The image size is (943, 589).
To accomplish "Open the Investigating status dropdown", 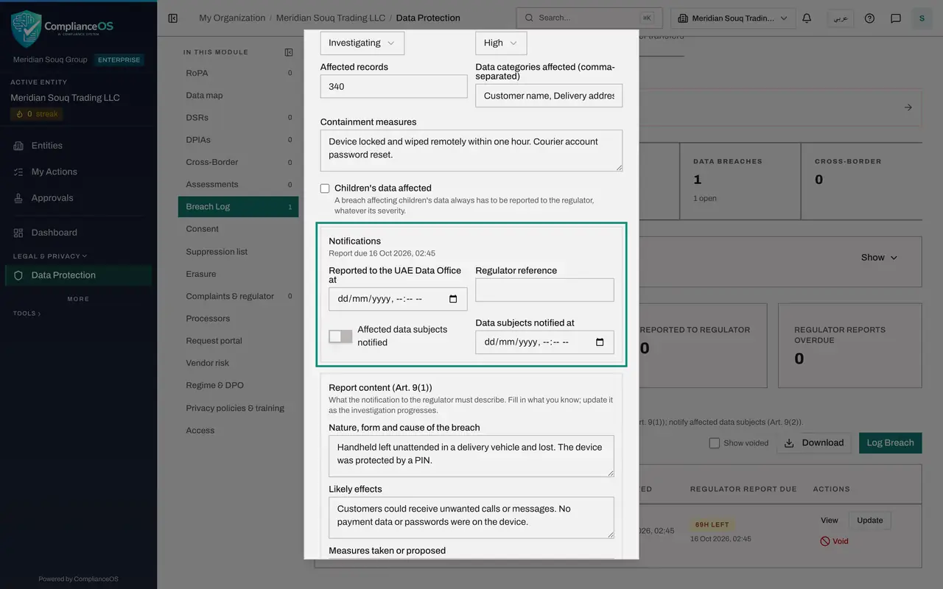I will click(x=362, y=43).
